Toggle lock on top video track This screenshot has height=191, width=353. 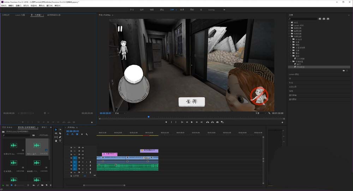click(71, 147)
